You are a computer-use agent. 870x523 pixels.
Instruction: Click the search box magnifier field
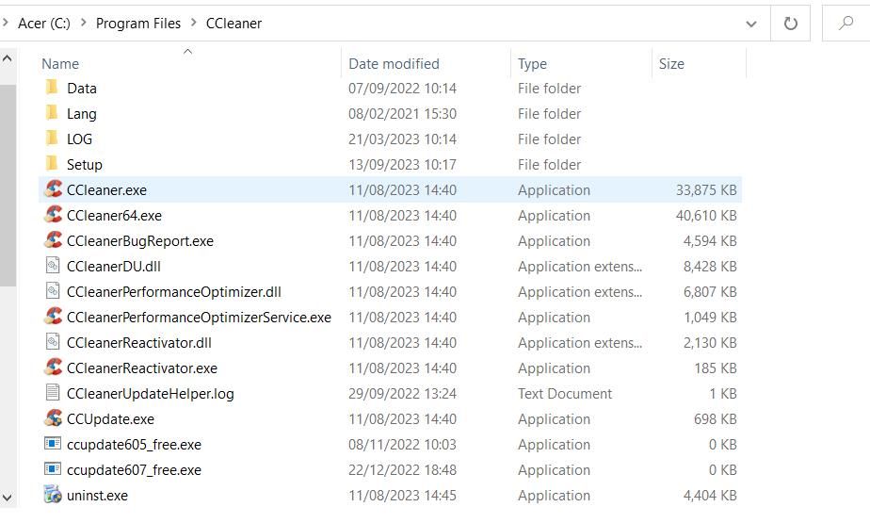click(x=846, y=24)
